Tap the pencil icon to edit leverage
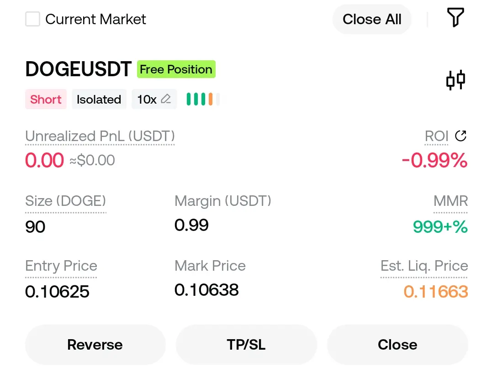Viewport: 492px width, 388px height. [x=166, y=99]
